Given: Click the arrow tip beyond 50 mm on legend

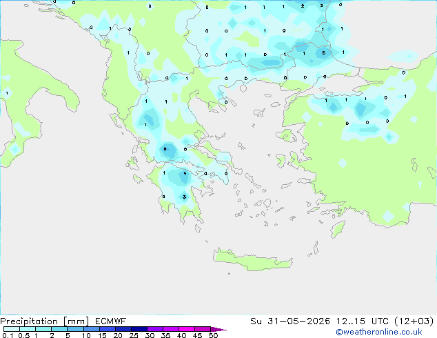Looking at the screenshot, I should tap(218, 329).
